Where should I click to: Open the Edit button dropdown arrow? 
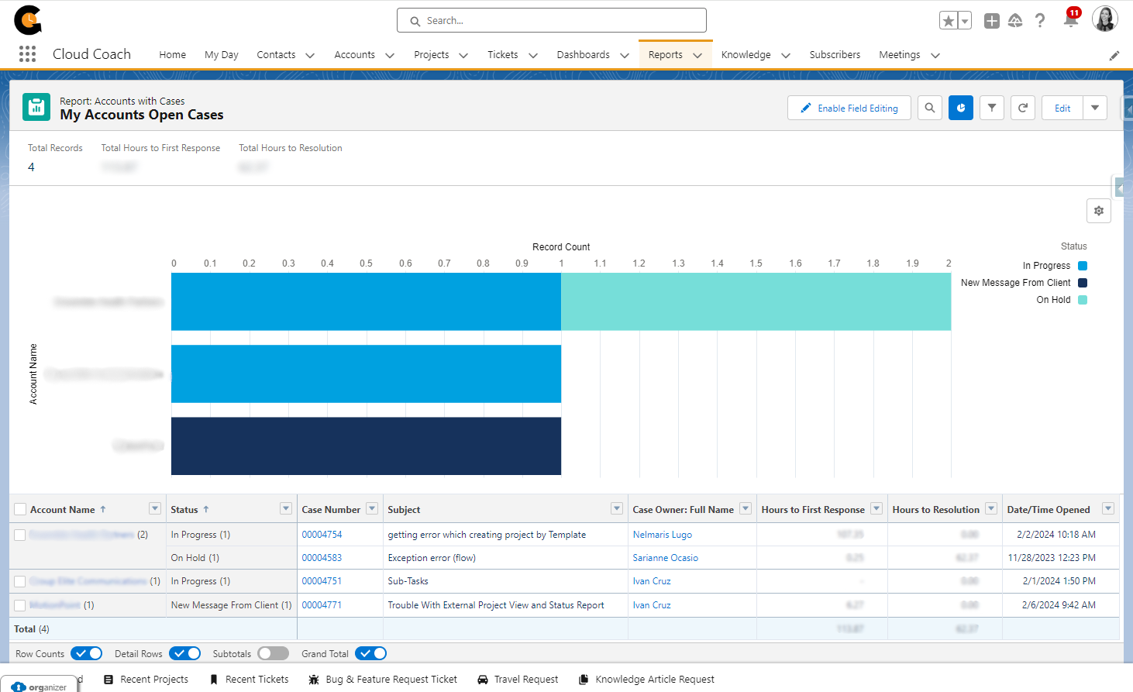pyautogui.click(x=1095, y=108)
